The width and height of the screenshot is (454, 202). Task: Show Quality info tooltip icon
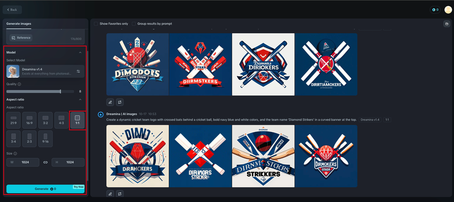point(19,84)
